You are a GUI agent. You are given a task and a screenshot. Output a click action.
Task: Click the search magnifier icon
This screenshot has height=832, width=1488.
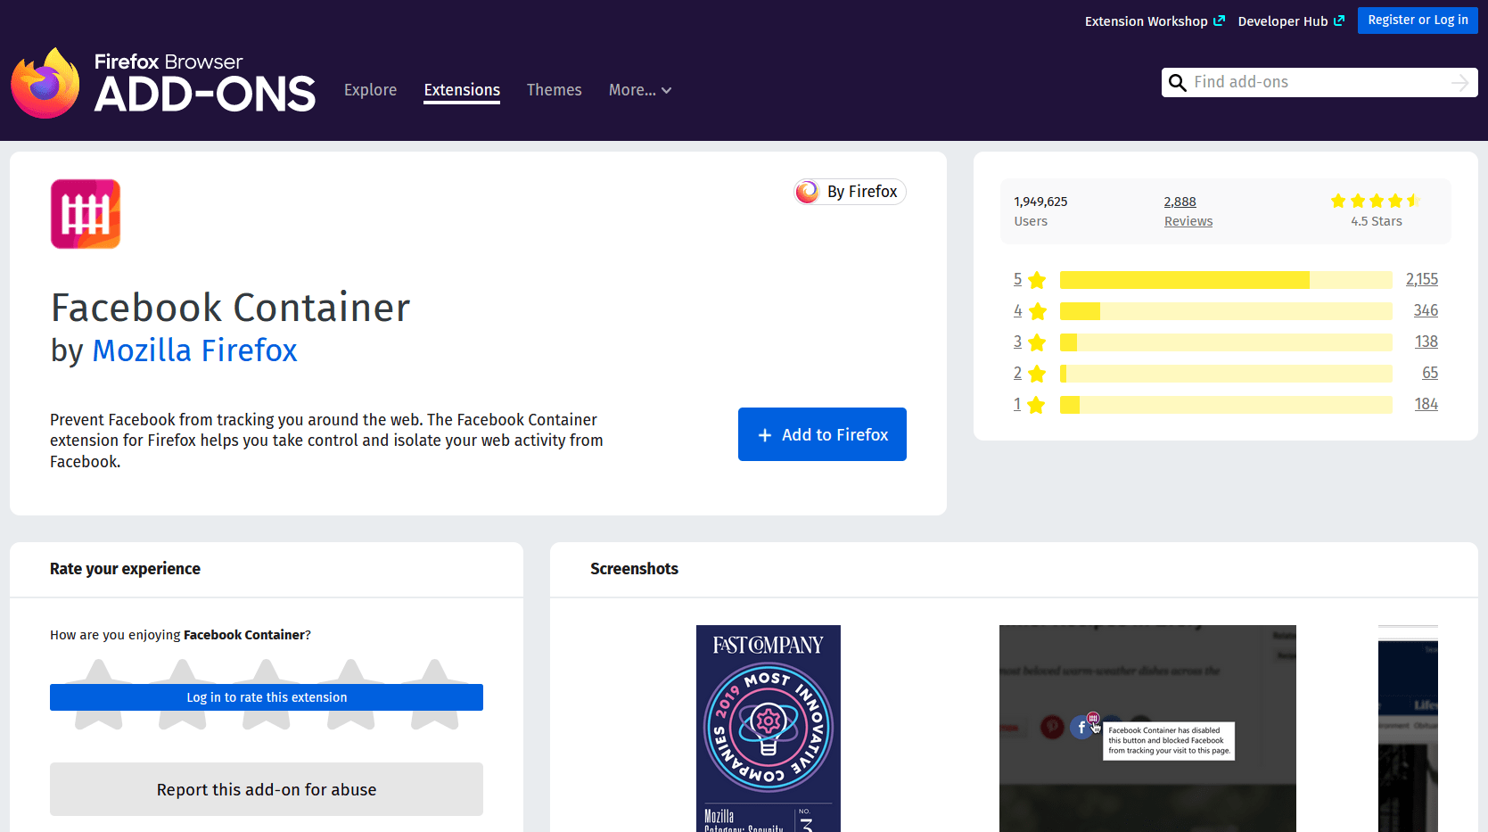[x=1177, y=83]
